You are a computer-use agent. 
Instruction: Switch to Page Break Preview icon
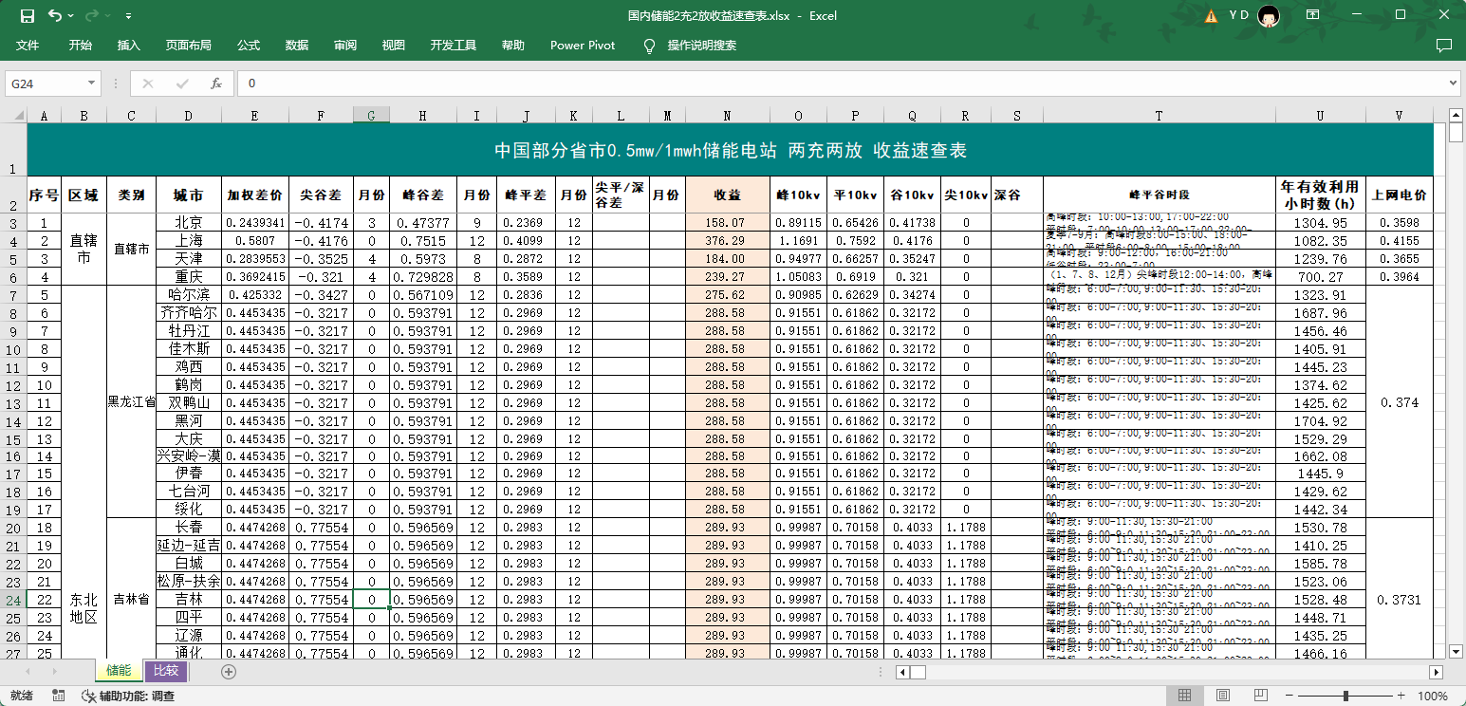(1261, 696)
